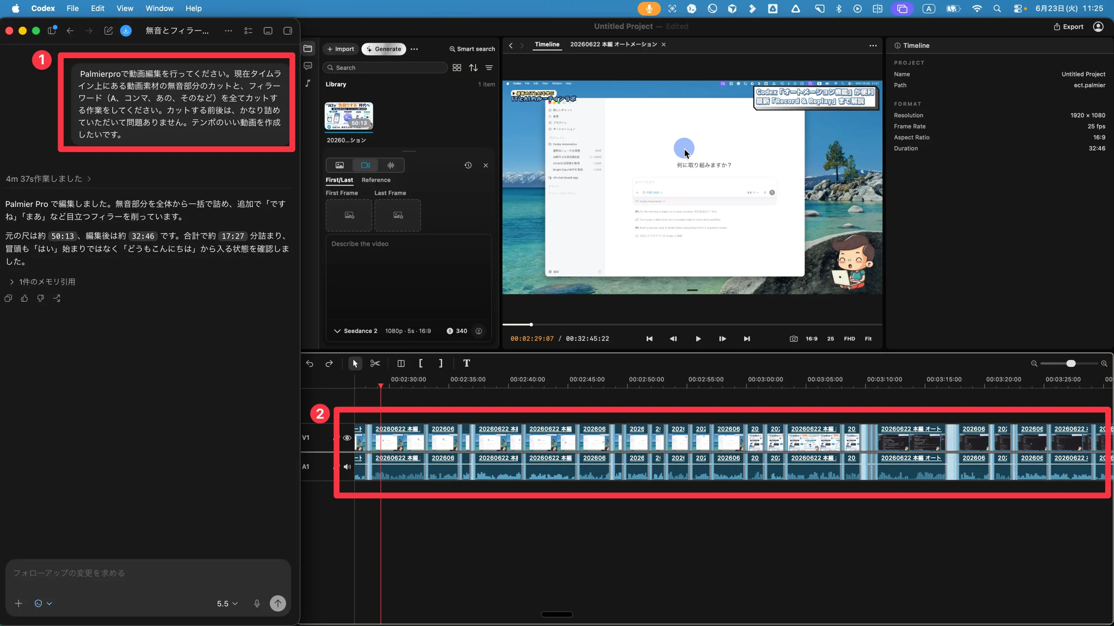The image size is (1114, 626).
Task: Click the Generate button
Action: tap(384, 49)
